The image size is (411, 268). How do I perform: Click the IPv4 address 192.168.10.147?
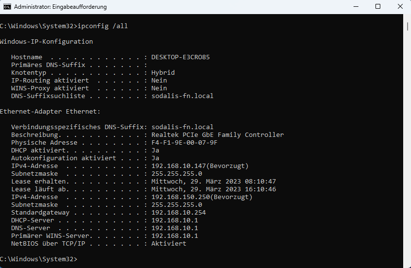(176, 166)
